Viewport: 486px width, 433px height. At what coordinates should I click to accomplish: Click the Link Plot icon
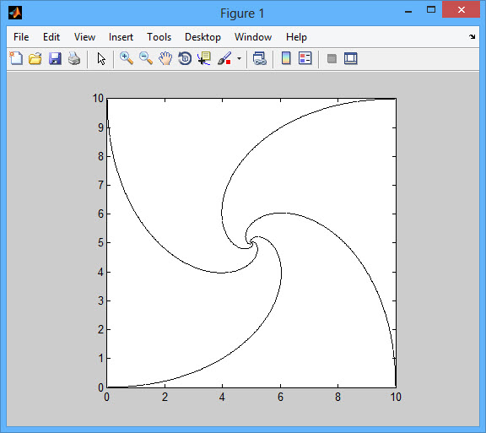tap(259, 58)
